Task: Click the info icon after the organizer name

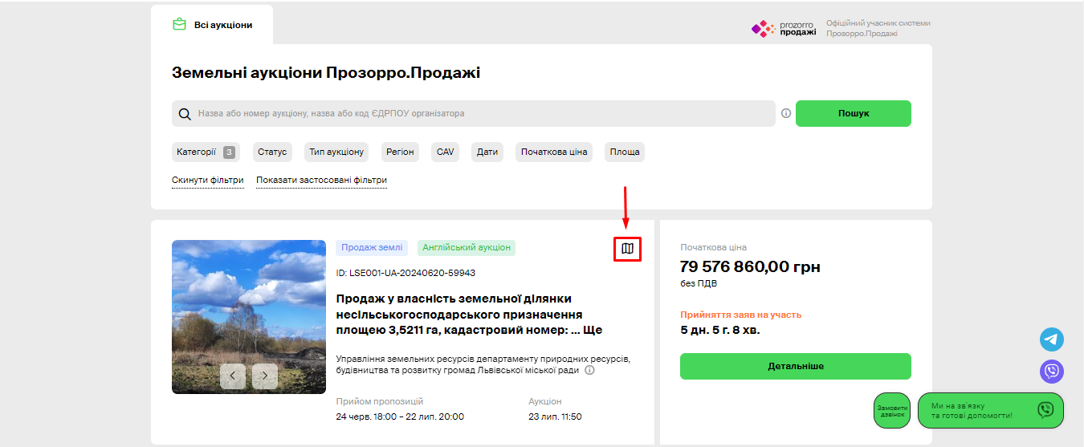Action: (589, 370)
